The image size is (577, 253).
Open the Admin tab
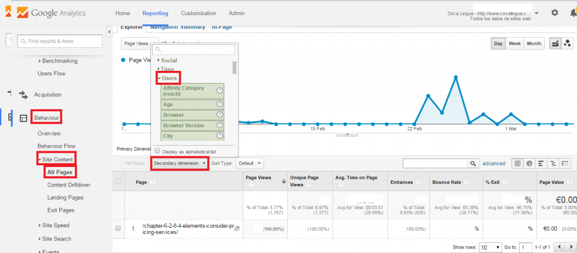click(x=237, y=13)
